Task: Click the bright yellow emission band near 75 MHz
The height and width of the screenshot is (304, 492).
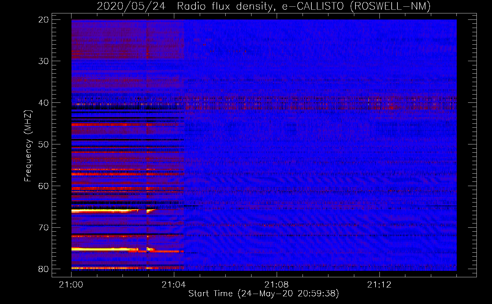Action: (105, 249)
